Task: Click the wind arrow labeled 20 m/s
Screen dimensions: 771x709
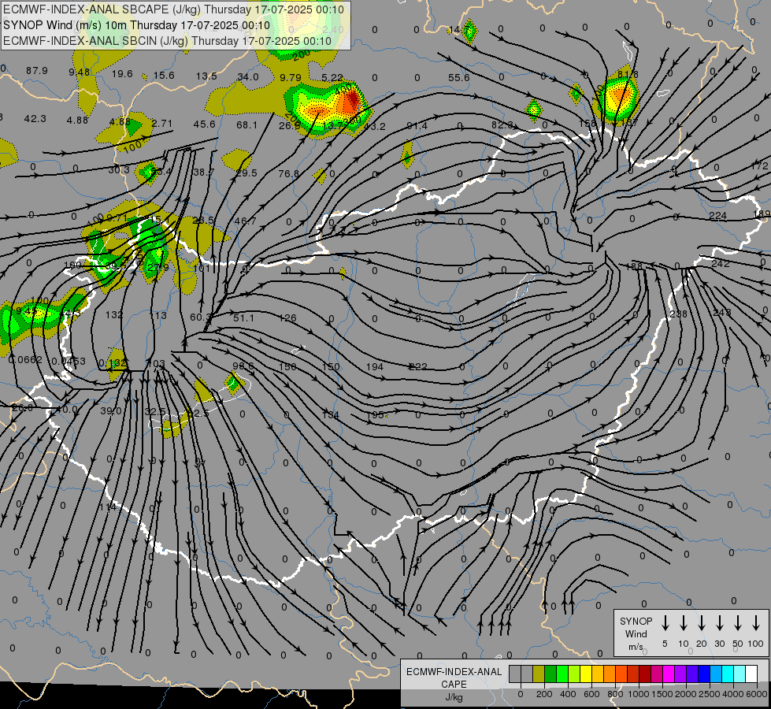Action: pos(702,623)
